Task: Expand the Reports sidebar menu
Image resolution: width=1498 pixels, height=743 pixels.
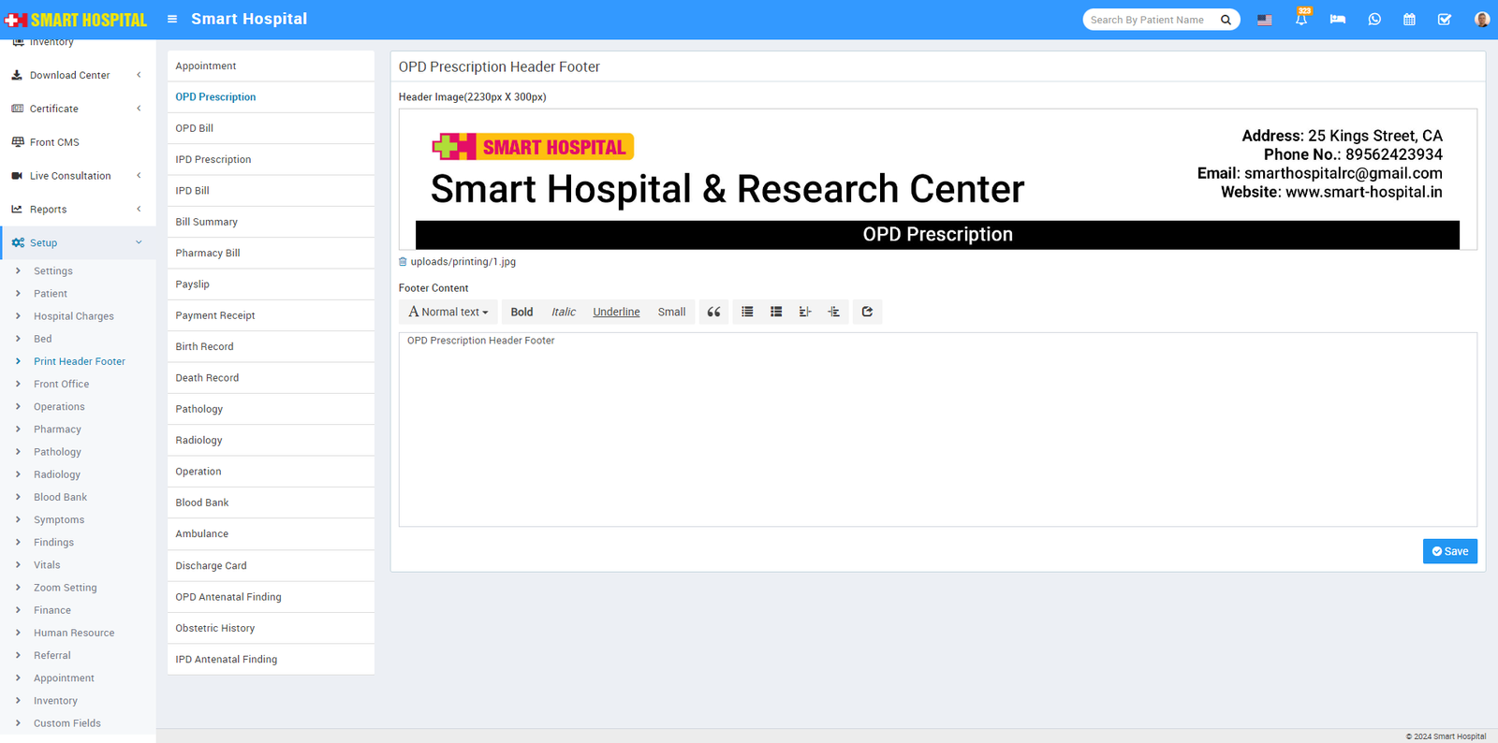Action: tap(78, 210)
